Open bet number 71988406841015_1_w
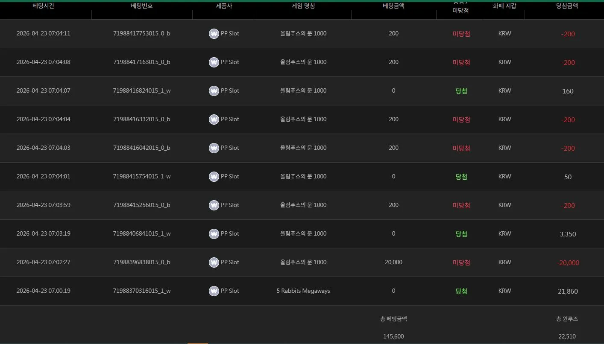This screenshot has width=604, height=344. click(142, 233)
